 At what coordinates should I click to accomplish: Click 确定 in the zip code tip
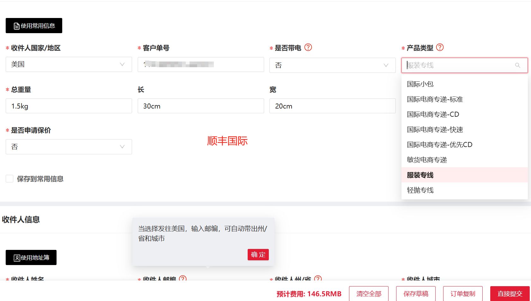point(258,255)
